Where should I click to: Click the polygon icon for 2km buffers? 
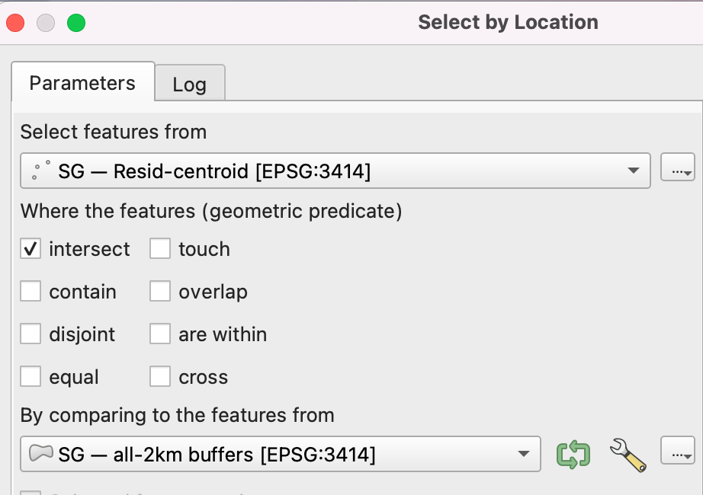coord(40,455)
